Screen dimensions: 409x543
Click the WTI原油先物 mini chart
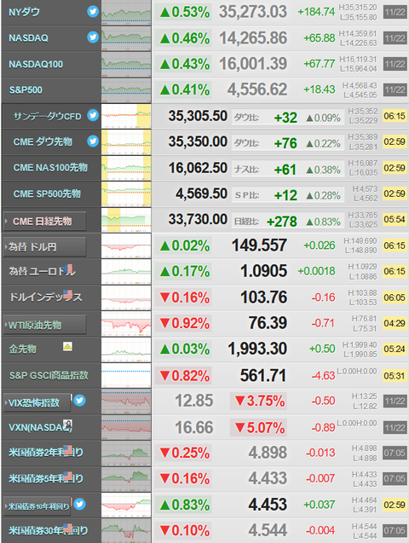[126, 323]
